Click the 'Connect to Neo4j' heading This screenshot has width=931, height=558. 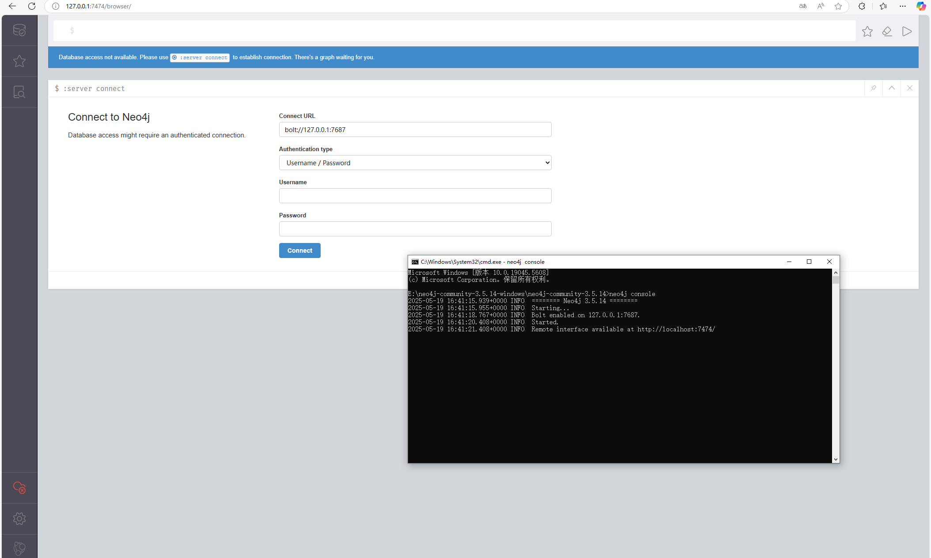(109, 117)
